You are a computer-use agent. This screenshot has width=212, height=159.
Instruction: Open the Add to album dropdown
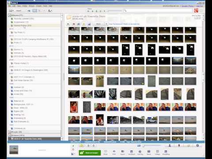(73, 154)
